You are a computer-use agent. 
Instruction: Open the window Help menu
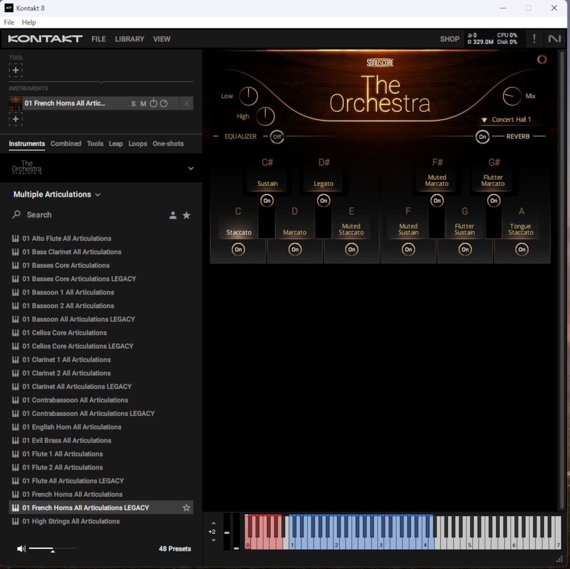pos(29,22)
